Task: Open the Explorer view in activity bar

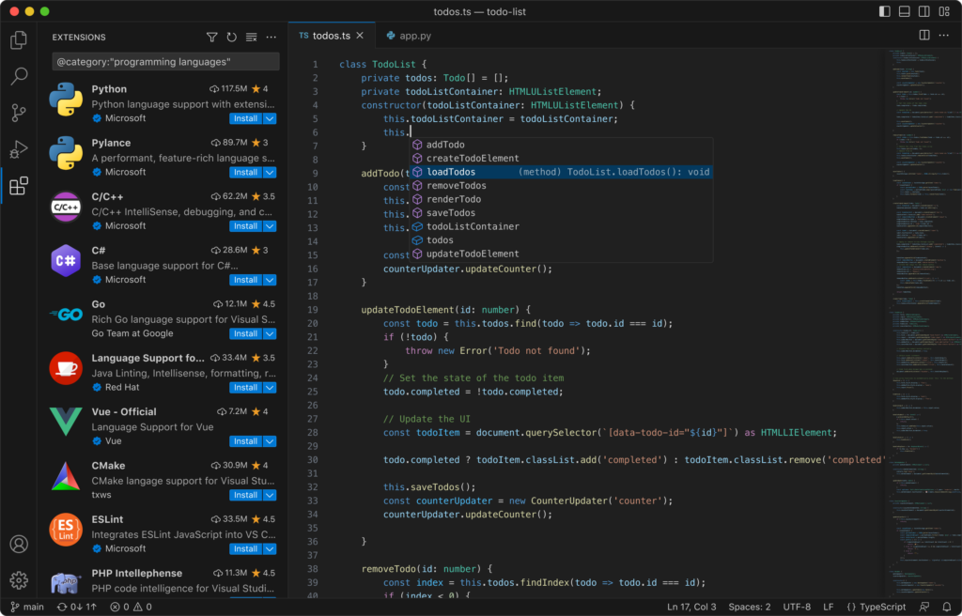Action: click(x=18, y=40)
